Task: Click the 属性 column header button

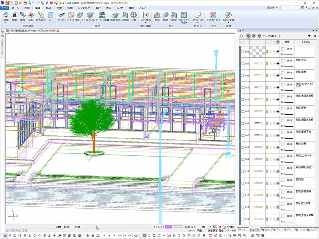Action: [286, 42]
